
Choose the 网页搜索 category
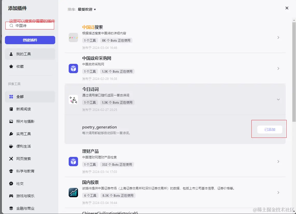click(x=30, y=159)
